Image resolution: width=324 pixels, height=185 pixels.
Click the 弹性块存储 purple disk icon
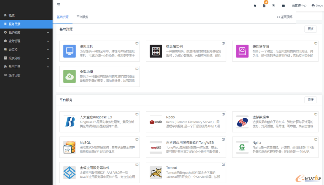tap(242, 51)
